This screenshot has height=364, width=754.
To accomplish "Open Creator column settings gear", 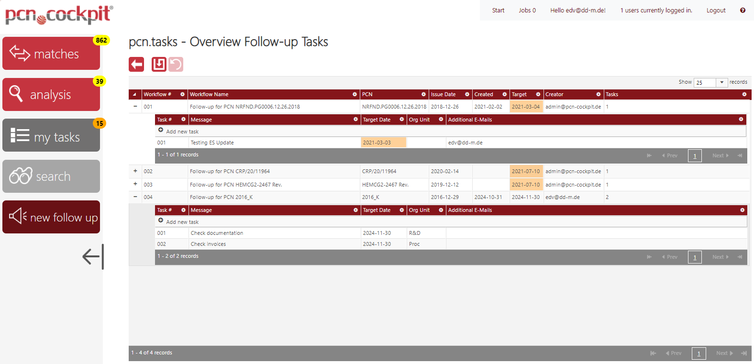I will pyautogui.click(x=599, y=94).
